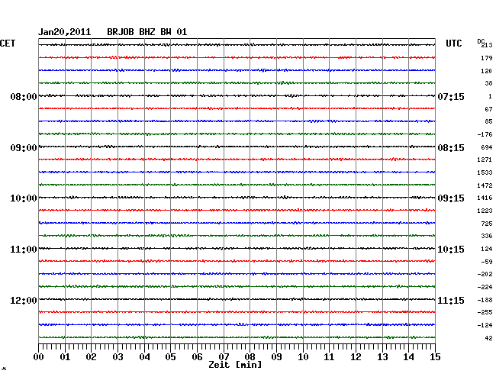Click DC value 42

point(488,338)
